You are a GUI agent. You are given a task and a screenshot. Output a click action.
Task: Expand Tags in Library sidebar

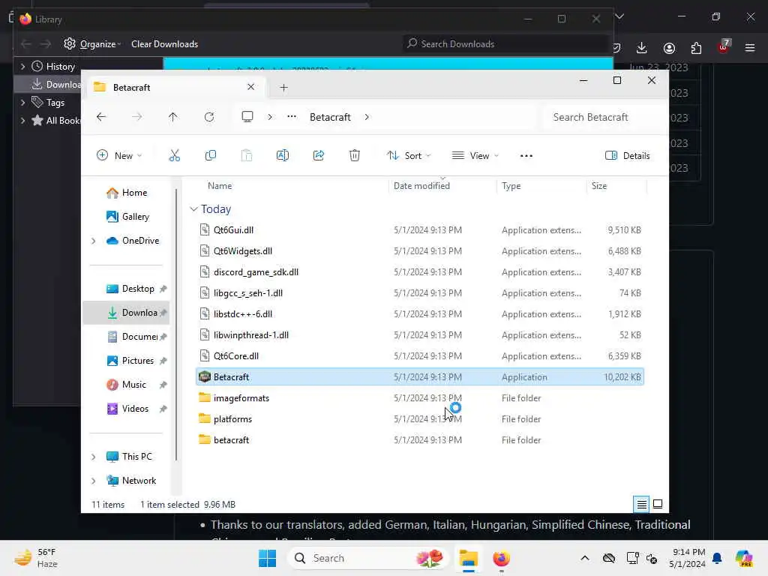point(22,102)
